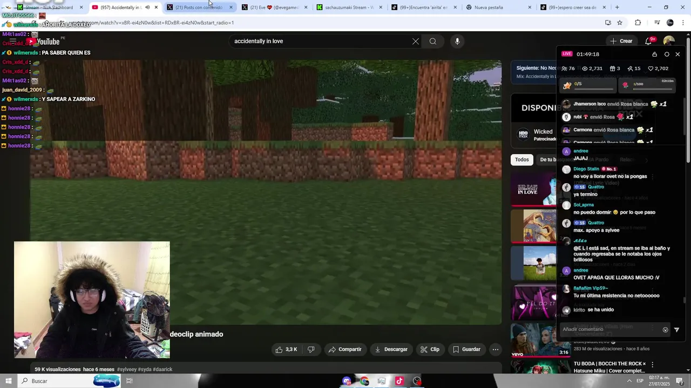The image size is (691, 388).
Task: Start voice search with the microphone icon
Action: [x=457, y=41]
